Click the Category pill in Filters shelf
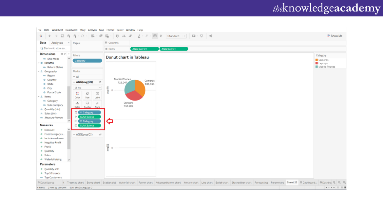 tap(87, 61)
